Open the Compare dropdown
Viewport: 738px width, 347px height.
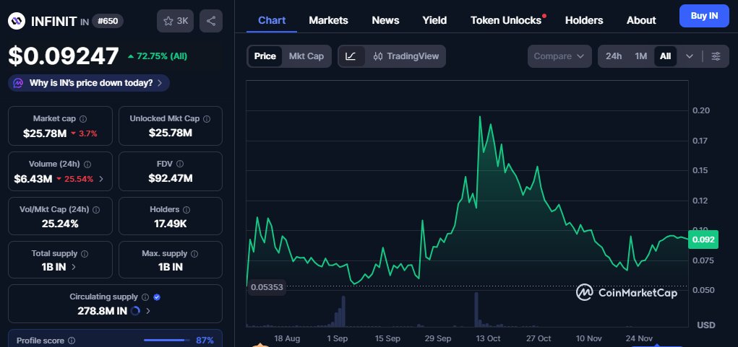(559, 56)
